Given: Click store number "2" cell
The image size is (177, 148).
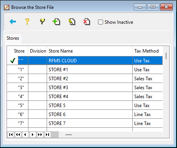Looking at the screenshot, I should pos(18,79).
